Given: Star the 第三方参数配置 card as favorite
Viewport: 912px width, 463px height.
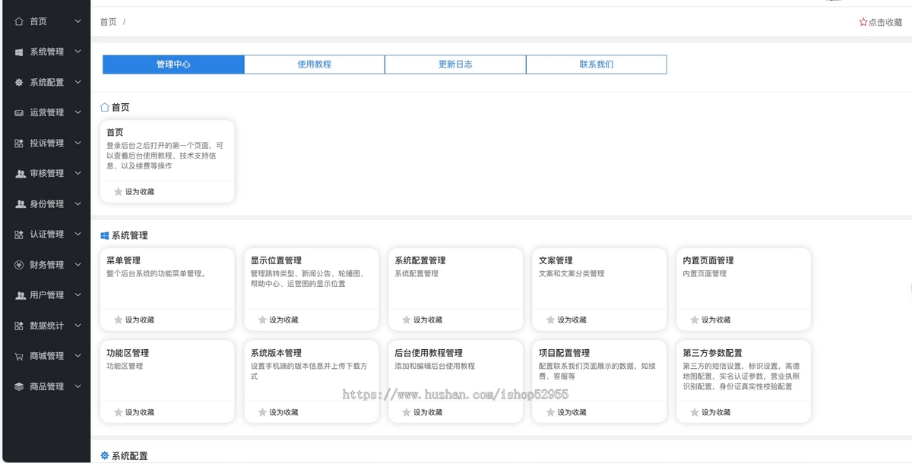Looking at the screenshot, I should point(694,412).
